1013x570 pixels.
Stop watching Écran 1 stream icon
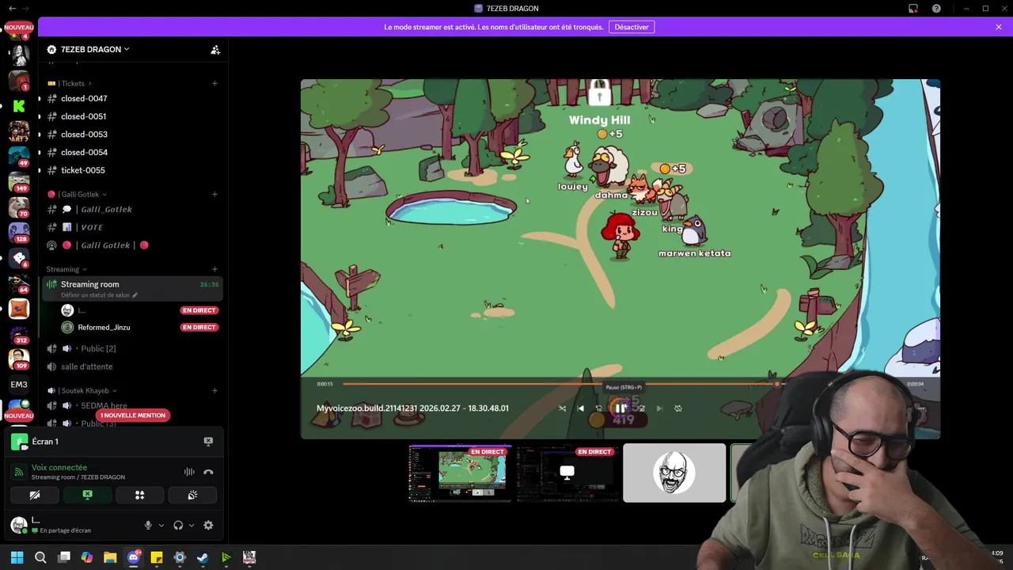pos(208,442)
